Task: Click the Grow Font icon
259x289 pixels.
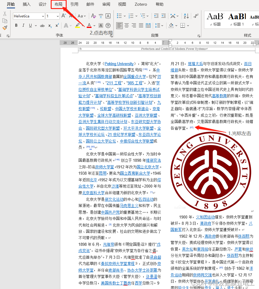Action: pyautogui.click(x=64, y=16)
